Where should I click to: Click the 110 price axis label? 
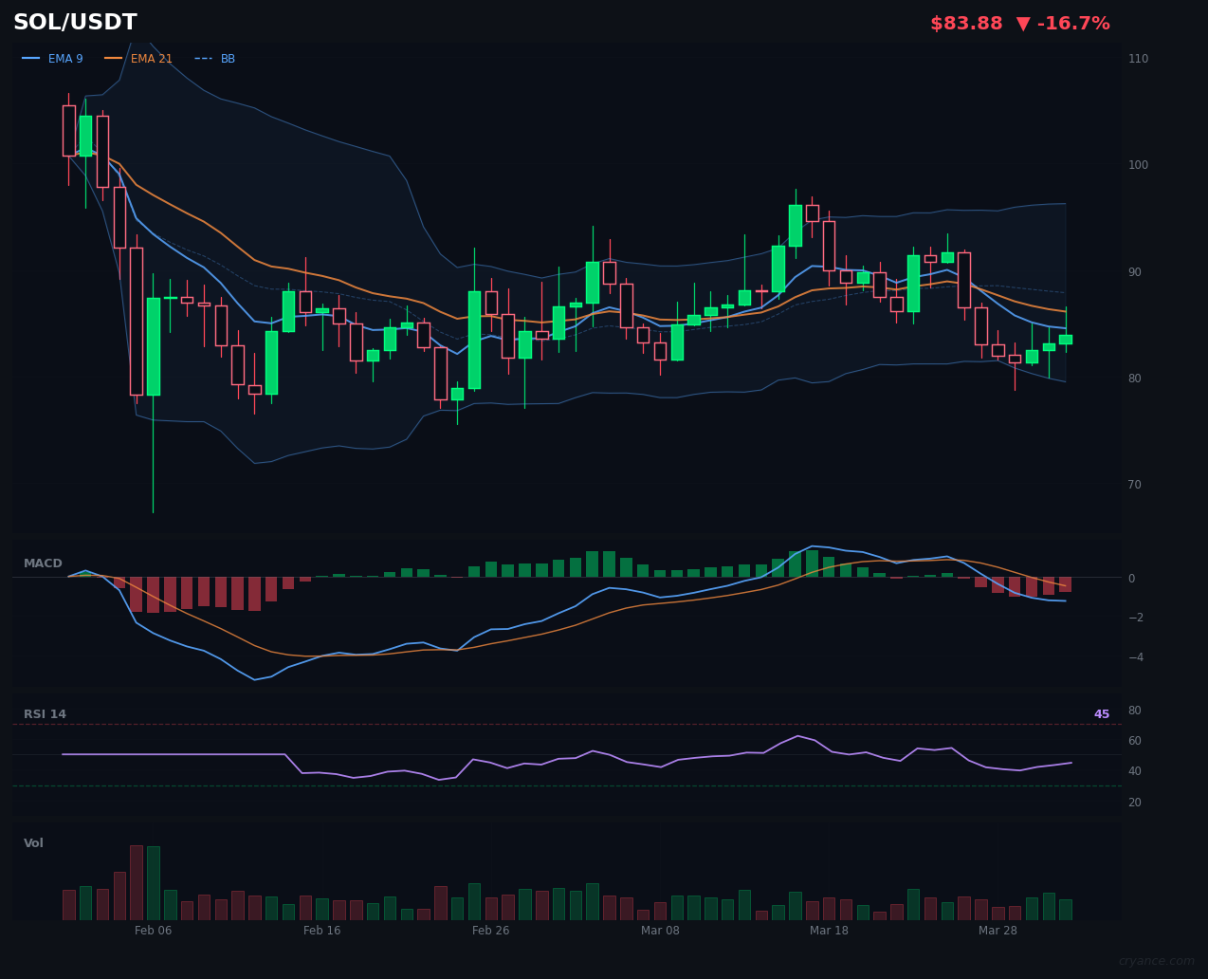pyautogui.click(x=1138, y=59)
